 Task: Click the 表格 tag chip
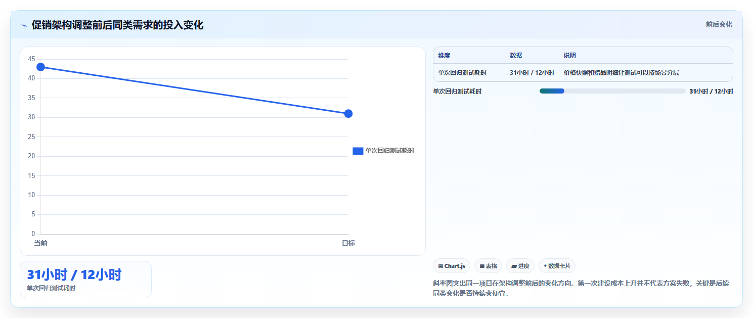click(x=488, y=266)
